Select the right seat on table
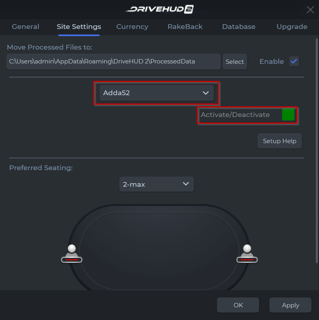The image size is (319, 320). [x=247, y=254]
